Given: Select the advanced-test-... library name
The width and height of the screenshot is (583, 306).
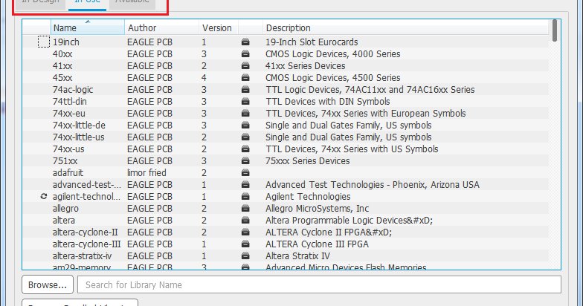Looking at the screenshot, I should pyautogui.click(x=86, y=184).
